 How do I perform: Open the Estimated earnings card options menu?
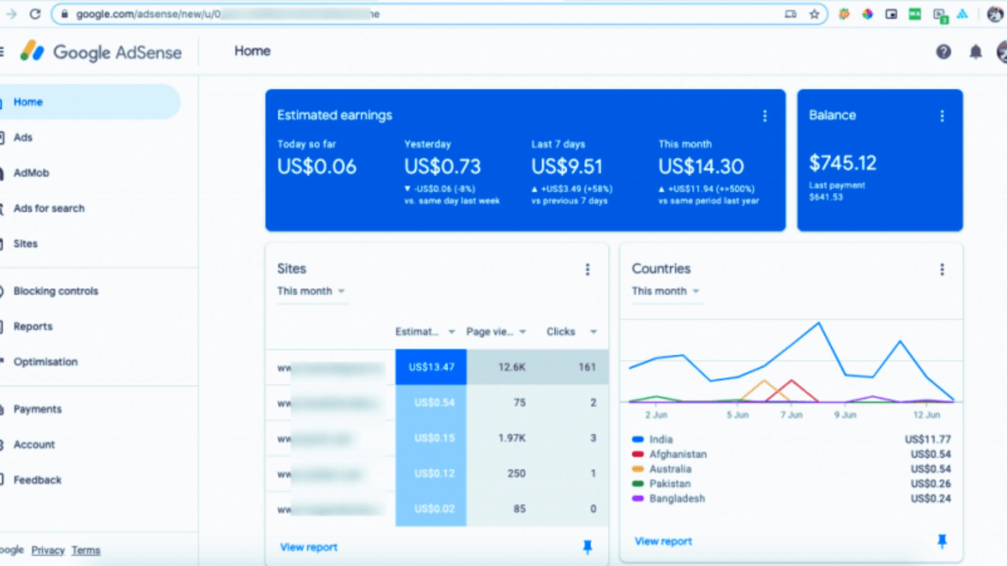click(765, 116)
